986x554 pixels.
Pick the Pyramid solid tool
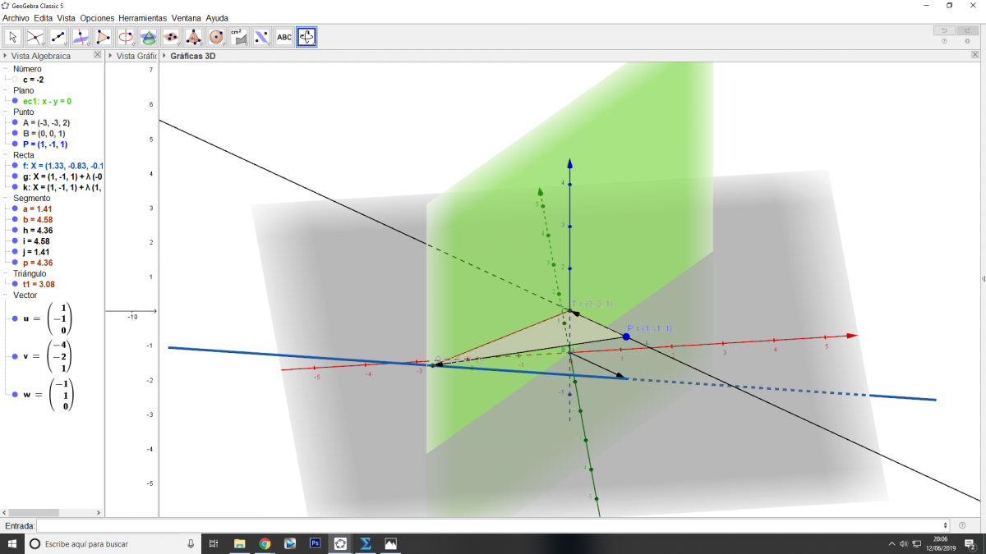[x=193, y=37]
